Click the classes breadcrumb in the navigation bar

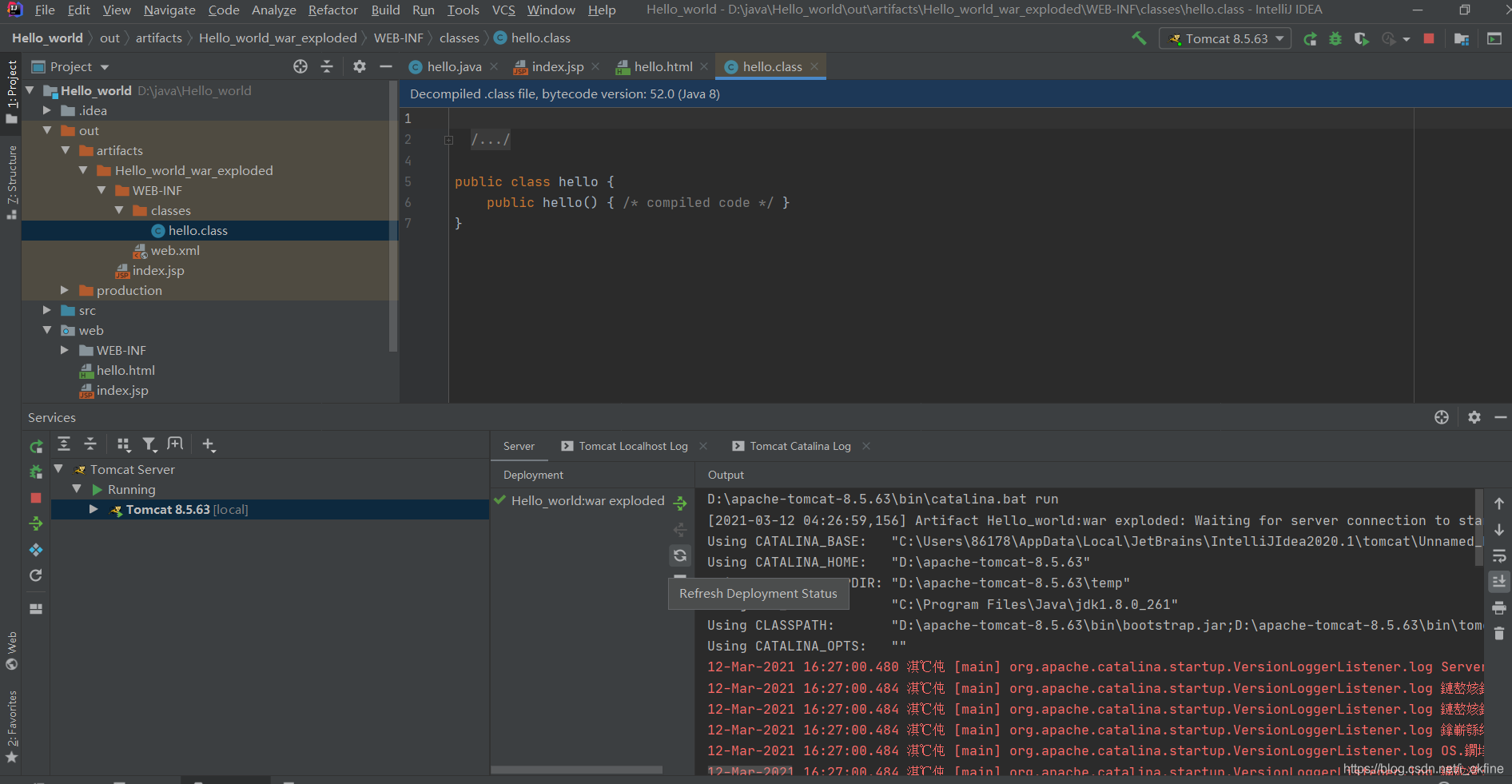459,38
